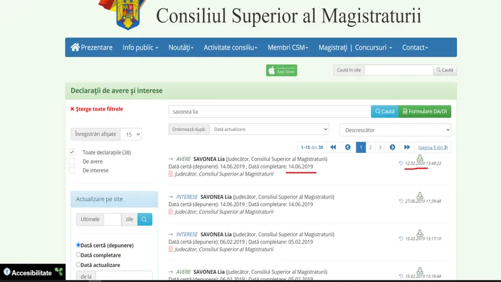Click the 'Actualizare pe site' panel header
This screenshot has height=282, width=501.
(x=115, y=199)
